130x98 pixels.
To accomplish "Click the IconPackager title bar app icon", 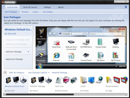I will 3,2.
